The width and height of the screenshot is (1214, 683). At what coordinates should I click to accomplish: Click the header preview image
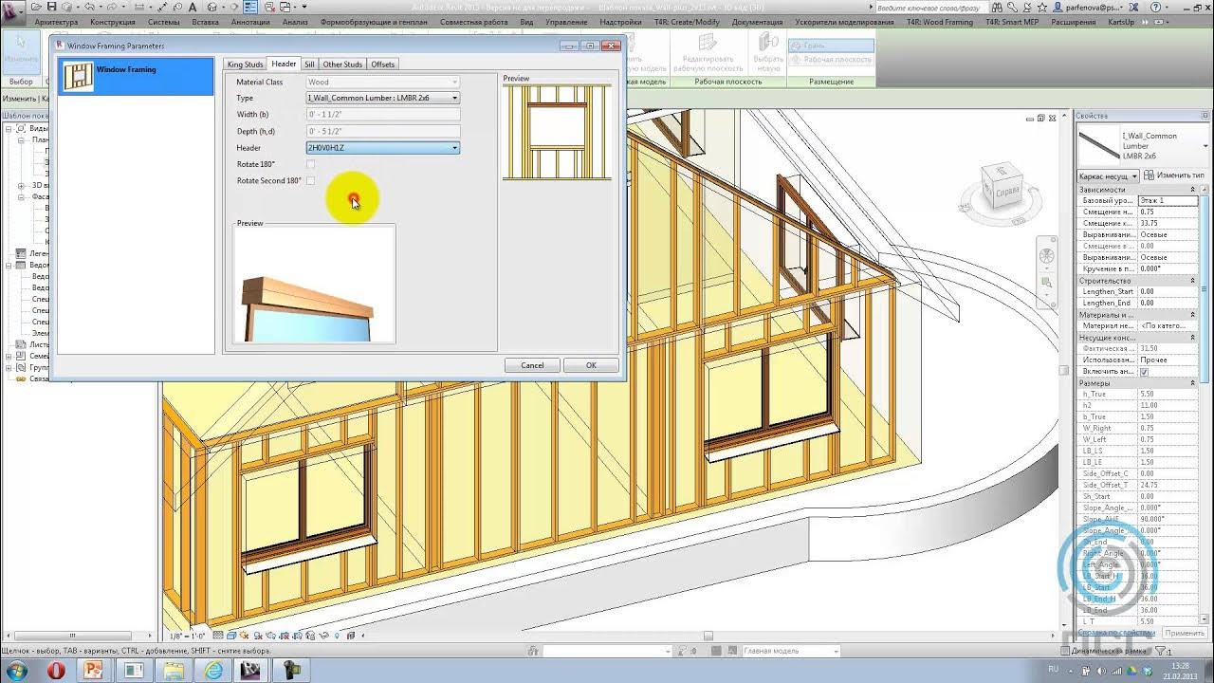pos(315,285)
